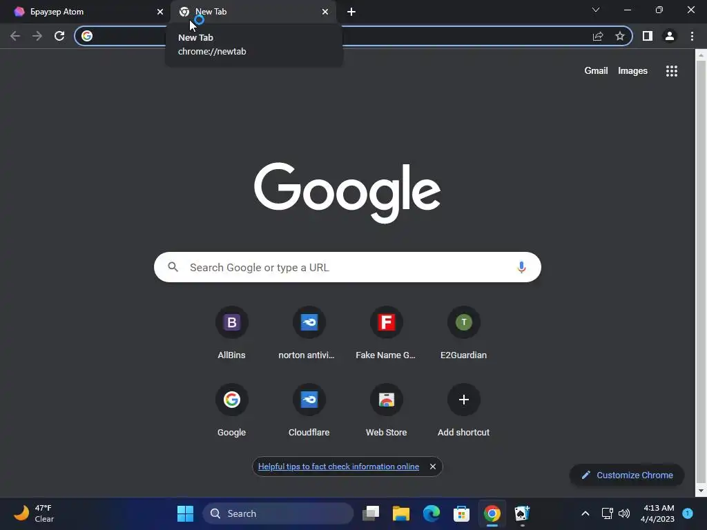Click the page scrollbar up arrow
707x530 pixels.
pyautogui.click(x=701, y=55)
